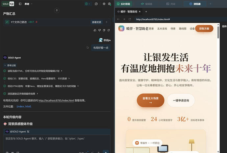
Task: Open the 养老 project dropdown
Action: click(x=28, y=4)
